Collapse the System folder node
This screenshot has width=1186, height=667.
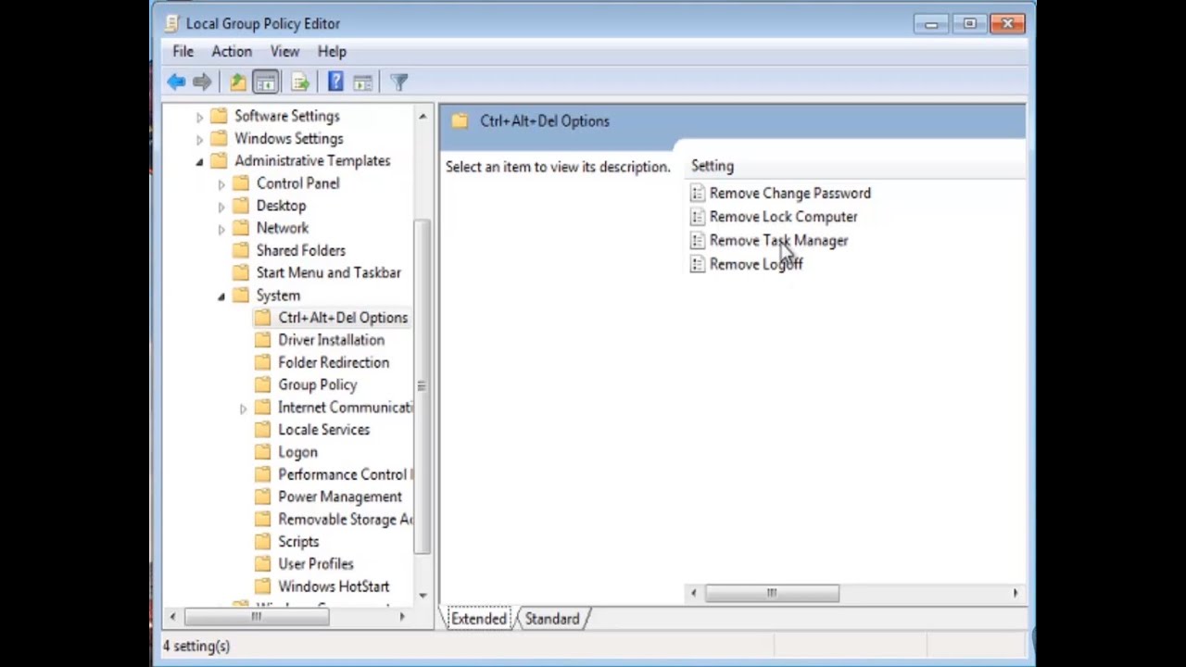(x=221, y=296)
